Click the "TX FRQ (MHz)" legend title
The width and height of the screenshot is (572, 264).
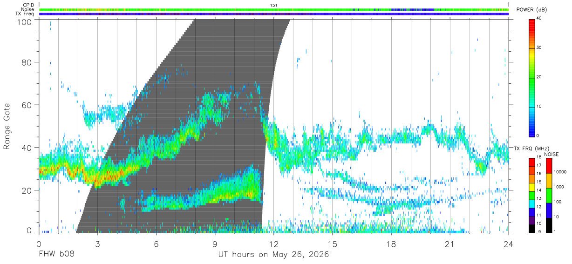[x=531, y=149]
